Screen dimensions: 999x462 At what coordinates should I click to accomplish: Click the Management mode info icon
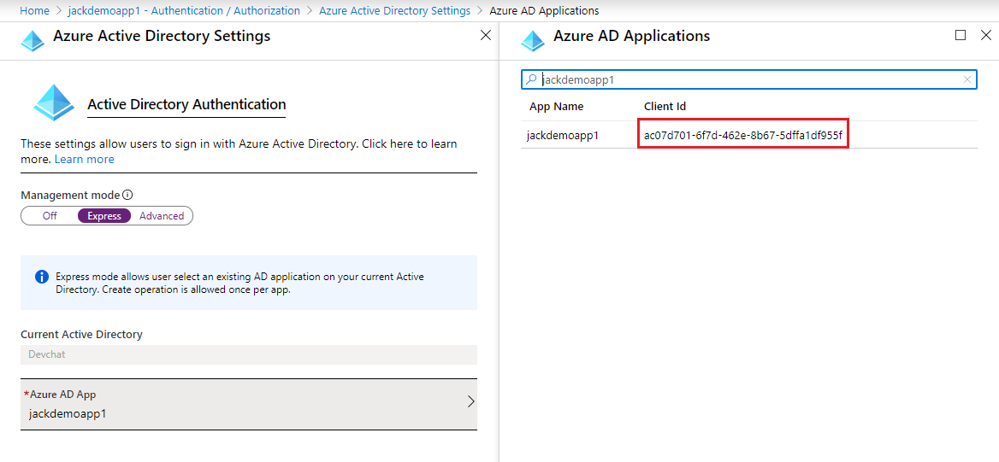[127, 195]
